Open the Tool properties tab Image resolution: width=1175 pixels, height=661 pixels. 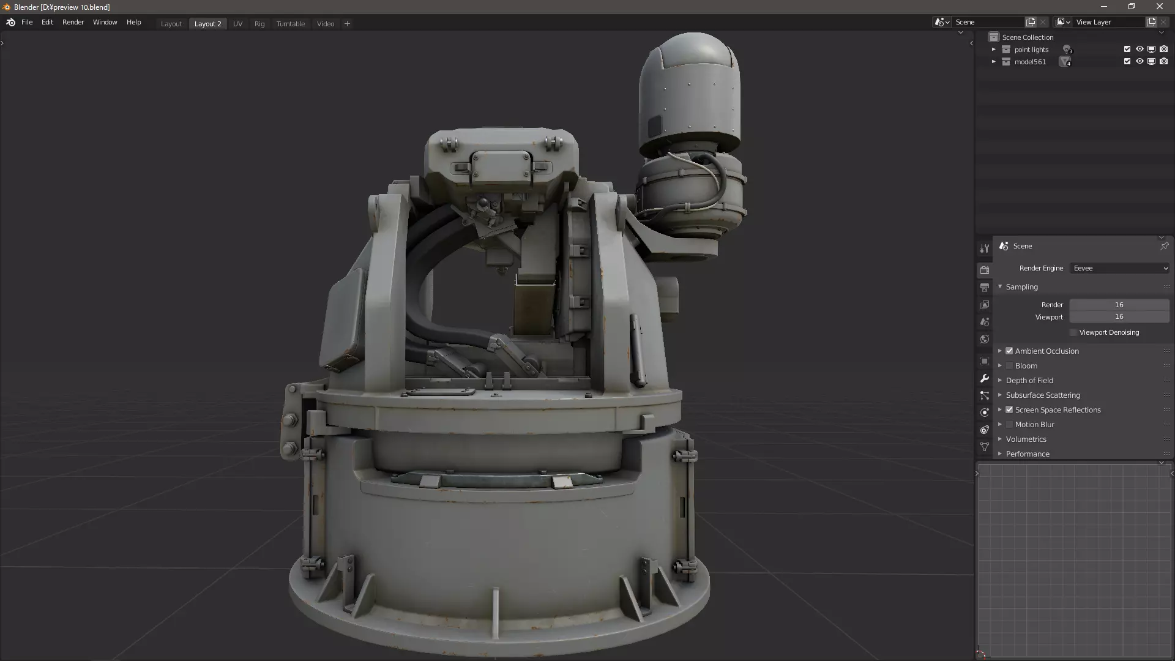pyautogui.click(x=984, y=248)
